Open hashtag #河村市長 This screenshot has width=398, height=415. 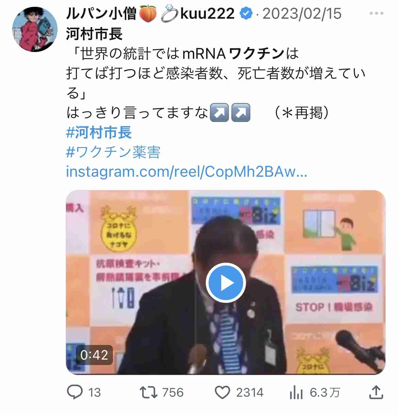[x=99, y=133]
